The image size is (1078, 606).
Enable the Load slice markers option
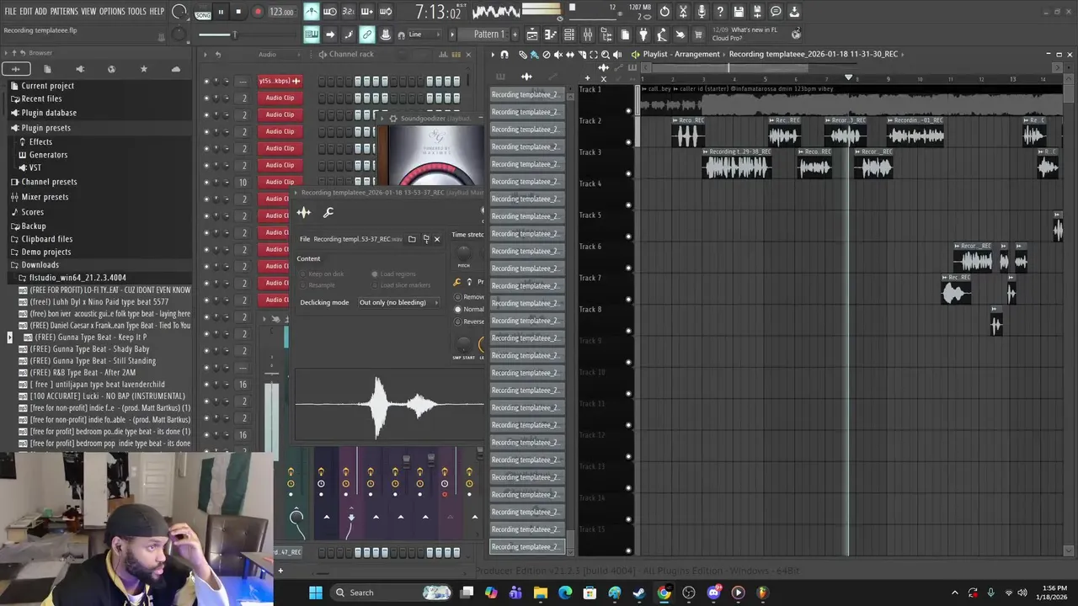pyautogui.click(x=401, y=285)
